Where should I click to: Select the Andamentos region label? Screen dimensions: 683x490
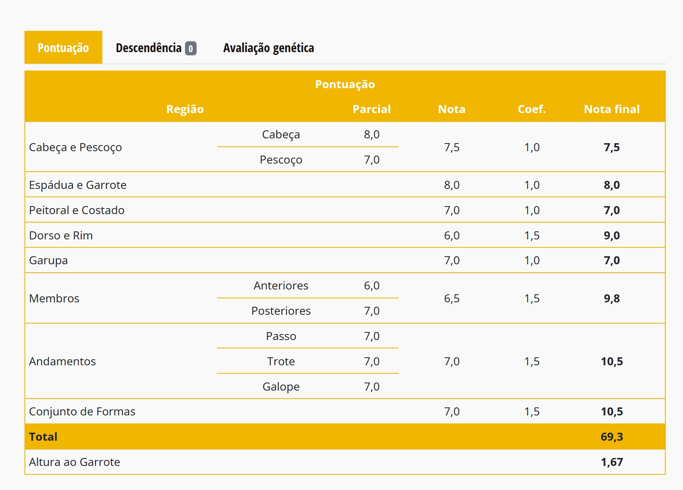click(x=63, y=361)
